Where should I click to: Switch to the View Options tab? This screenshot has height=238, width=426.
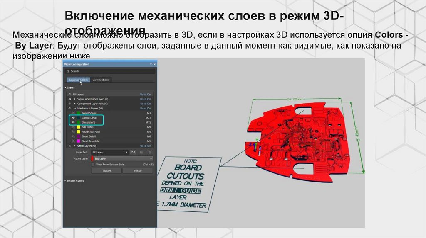click(101, 80)
